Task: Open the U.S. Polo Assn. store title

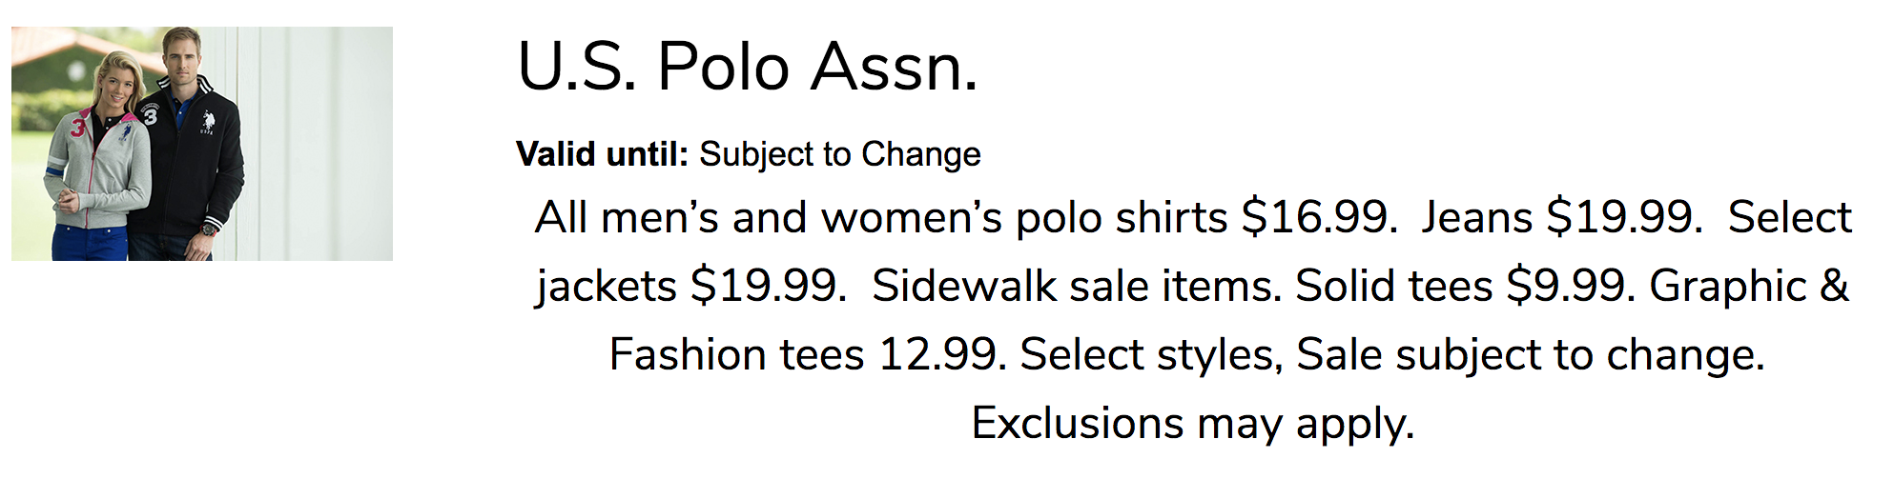Action: click(747, 68)
